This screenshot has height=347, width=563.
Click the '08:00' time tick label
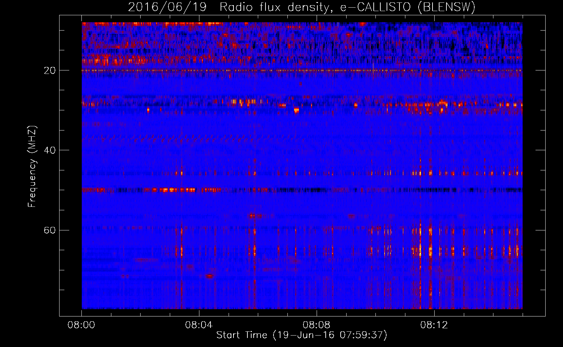(x=81, y=325)
